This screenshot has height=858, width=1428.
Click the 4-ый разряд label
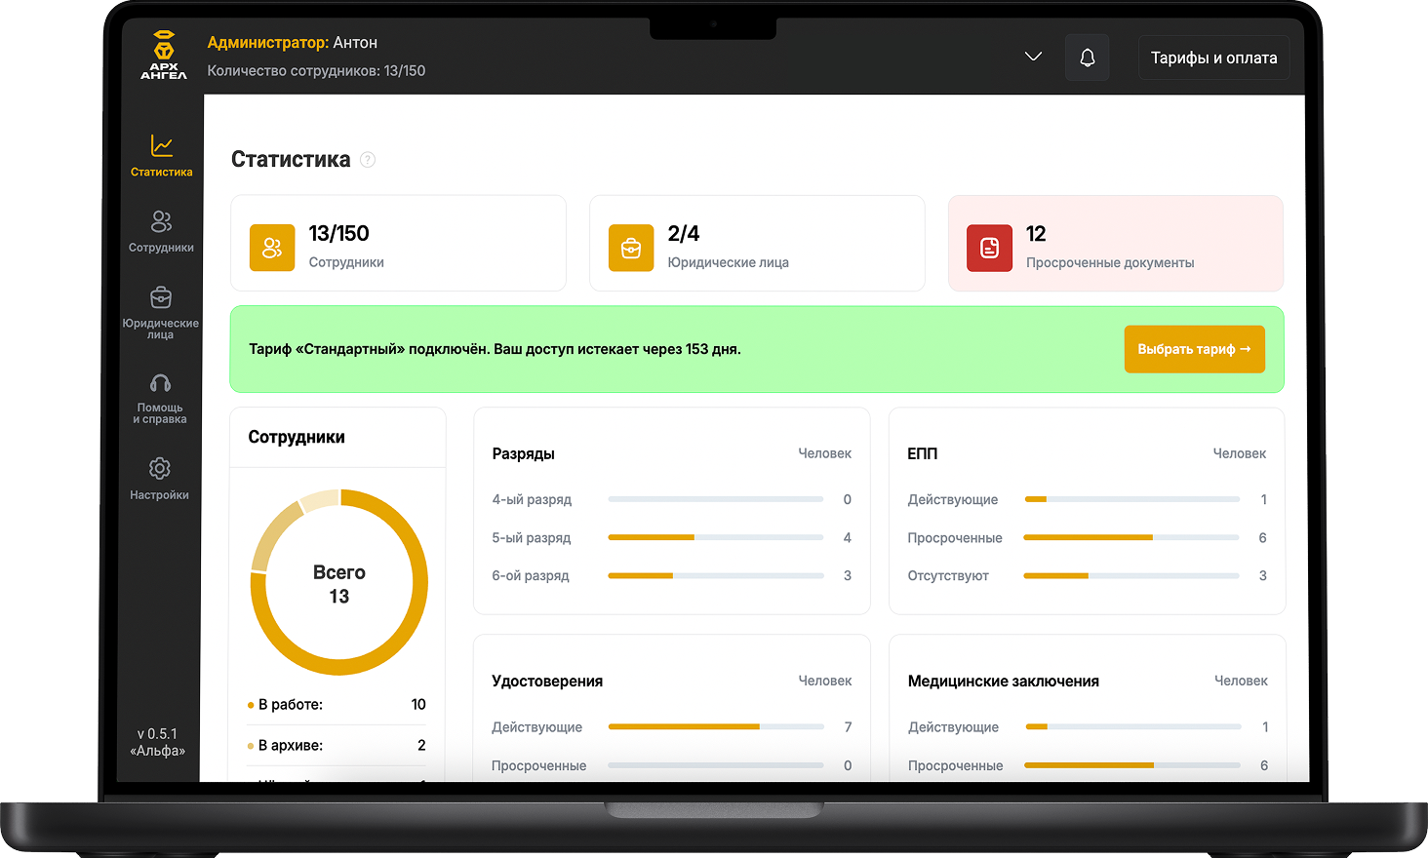click(532, 499)
